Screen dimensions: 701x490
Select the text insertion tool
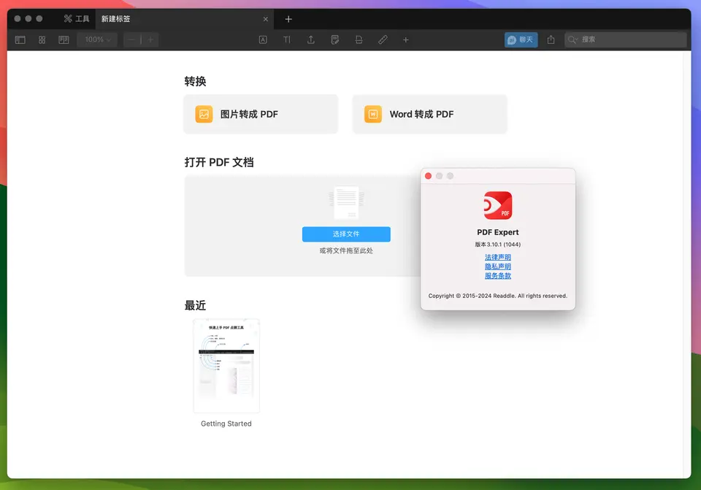click(x=287, y=39)
